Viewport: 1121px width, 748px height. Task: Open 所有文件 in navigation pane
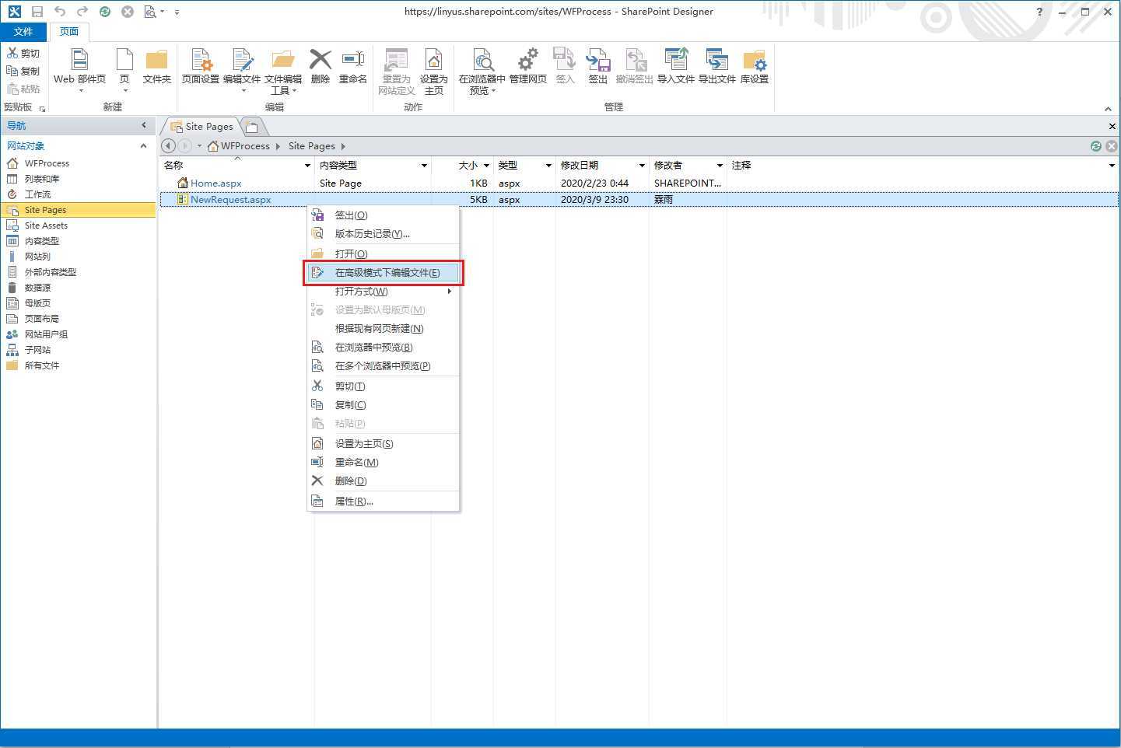pos(42,365)
